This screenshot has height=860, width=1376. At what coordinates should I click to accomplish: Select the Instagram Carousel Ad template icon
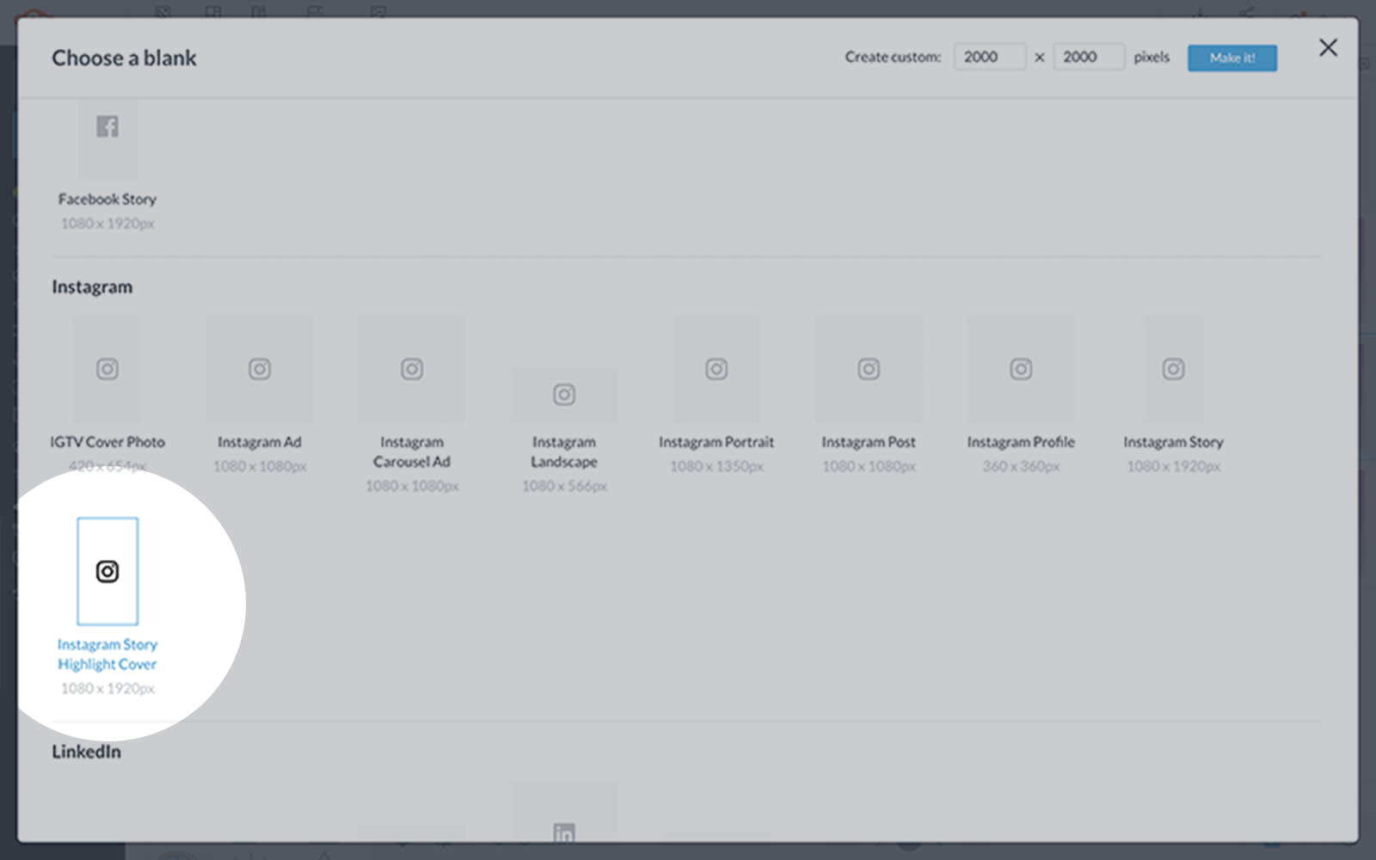tap(412, 369)
